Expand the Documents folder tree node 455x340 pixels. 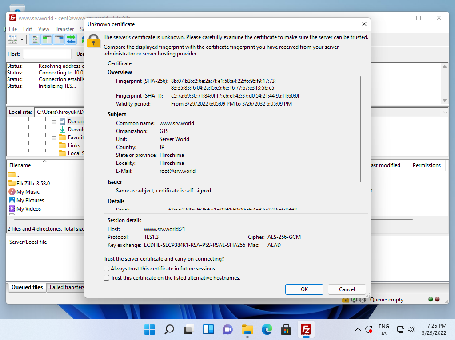coord(54,121)
